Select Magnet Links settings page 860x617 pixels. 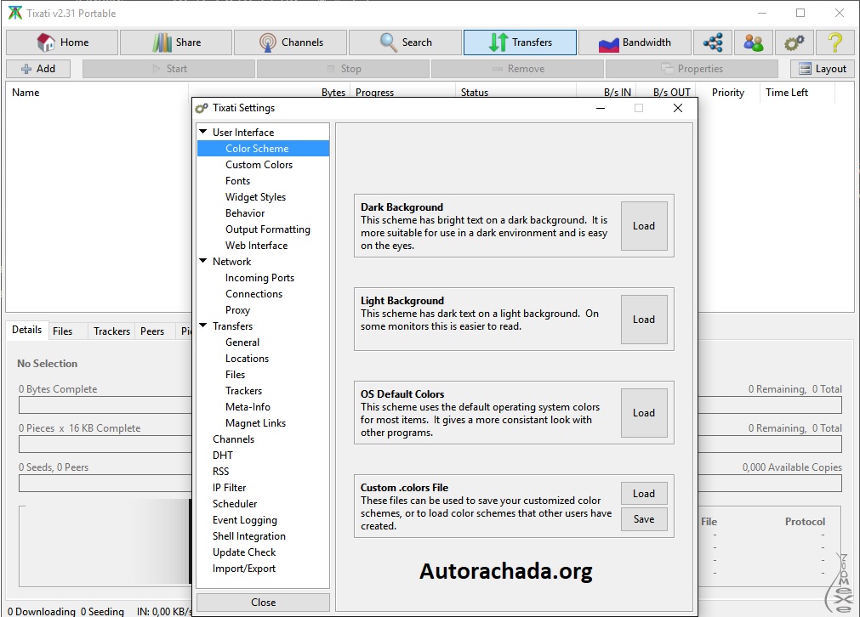pyautogui.click(x=255, y=423)
